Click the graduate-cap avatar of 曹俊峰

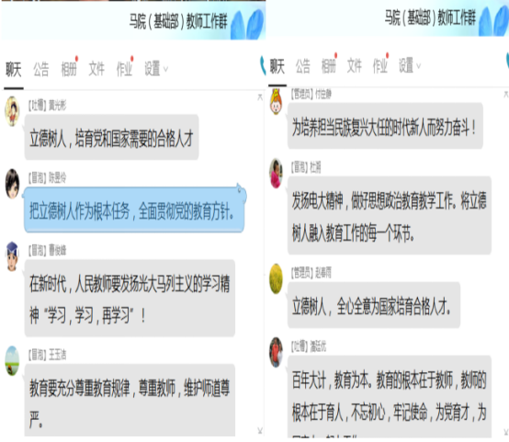click(12, 256)
